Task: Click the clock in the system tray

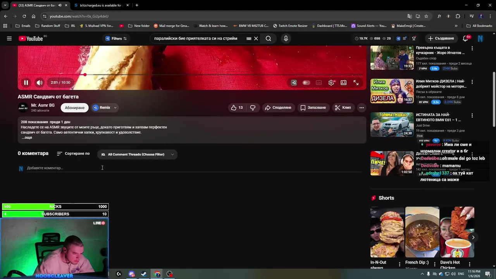Action: tap(474, 274)
